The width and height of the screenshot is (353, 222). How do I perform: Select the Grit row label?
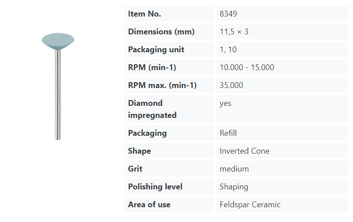[136, 169]
